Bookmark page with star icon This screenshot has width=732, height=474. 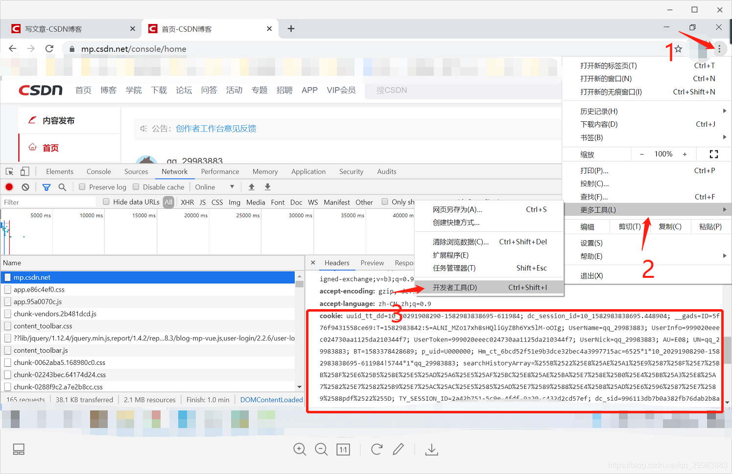click(x=678, y=49)
